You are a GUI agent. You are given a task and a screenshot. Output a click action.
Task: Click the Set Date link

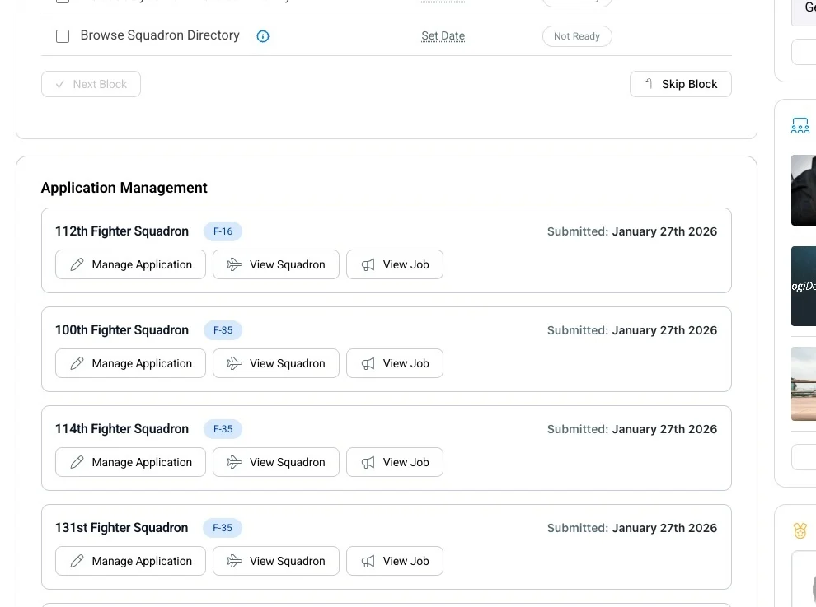(443, 36)
